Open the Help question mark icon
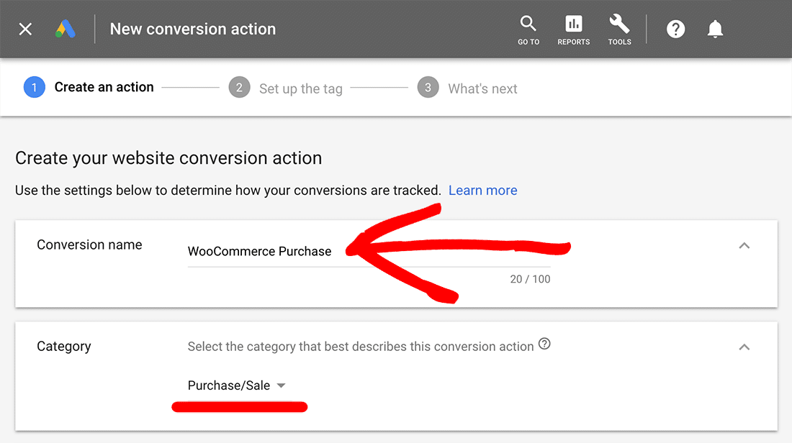Viewport: 792px width, 443px height. [x=675, y=29]
